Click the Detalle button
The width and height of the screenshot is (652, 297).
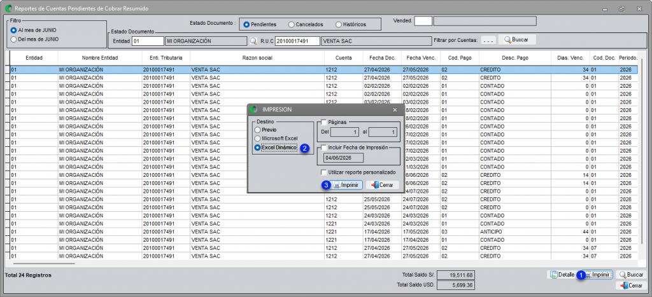(562, 275)
